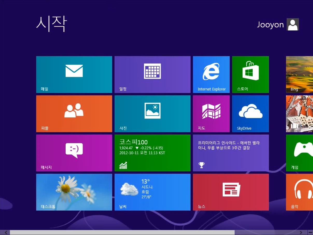The width and height of the screenshot is (313, 235).
Task: Open the Photos tile (사진)
Action: pos(152,114)
